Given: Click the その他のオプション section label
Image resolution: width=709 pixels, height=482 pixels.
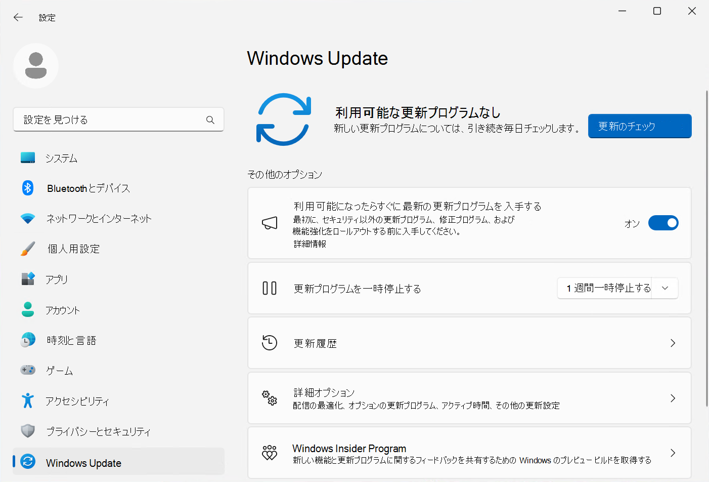Looking at the screenshot, I should tap(285, 175).
